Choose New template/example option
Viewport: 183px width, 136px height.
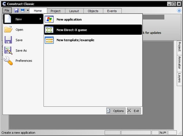93,40
